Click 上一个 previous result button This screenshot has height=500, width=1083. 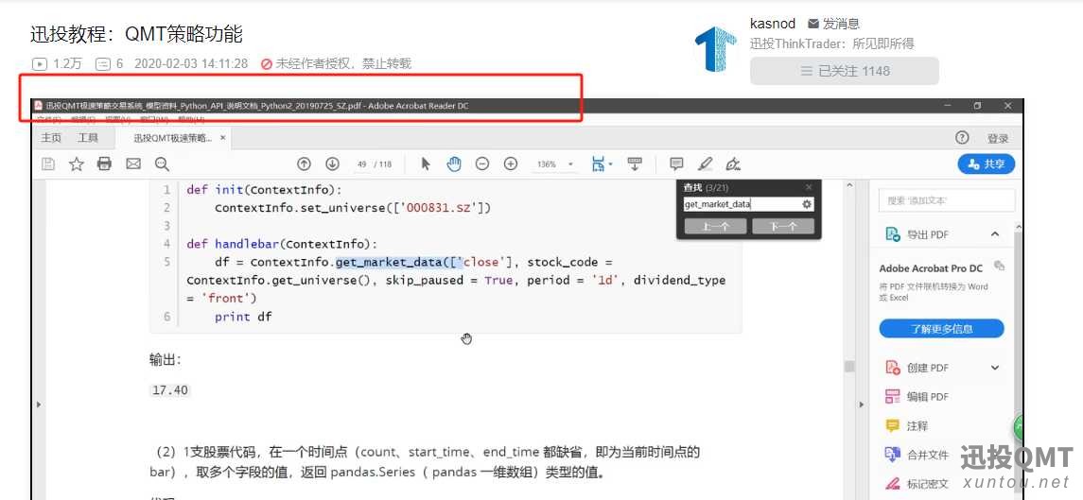click(x=715, y=227)
